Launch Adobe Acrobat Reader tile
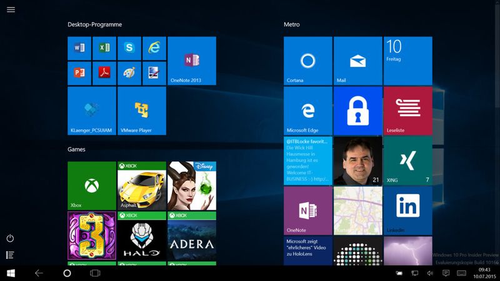500x281 pixels. click(x=104, y=73)
